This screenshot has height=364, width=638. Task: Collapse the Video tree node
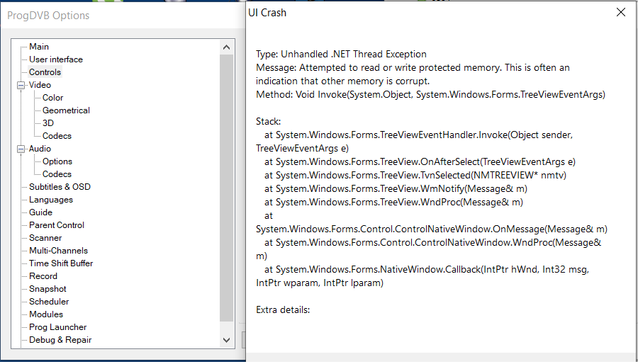21,85
